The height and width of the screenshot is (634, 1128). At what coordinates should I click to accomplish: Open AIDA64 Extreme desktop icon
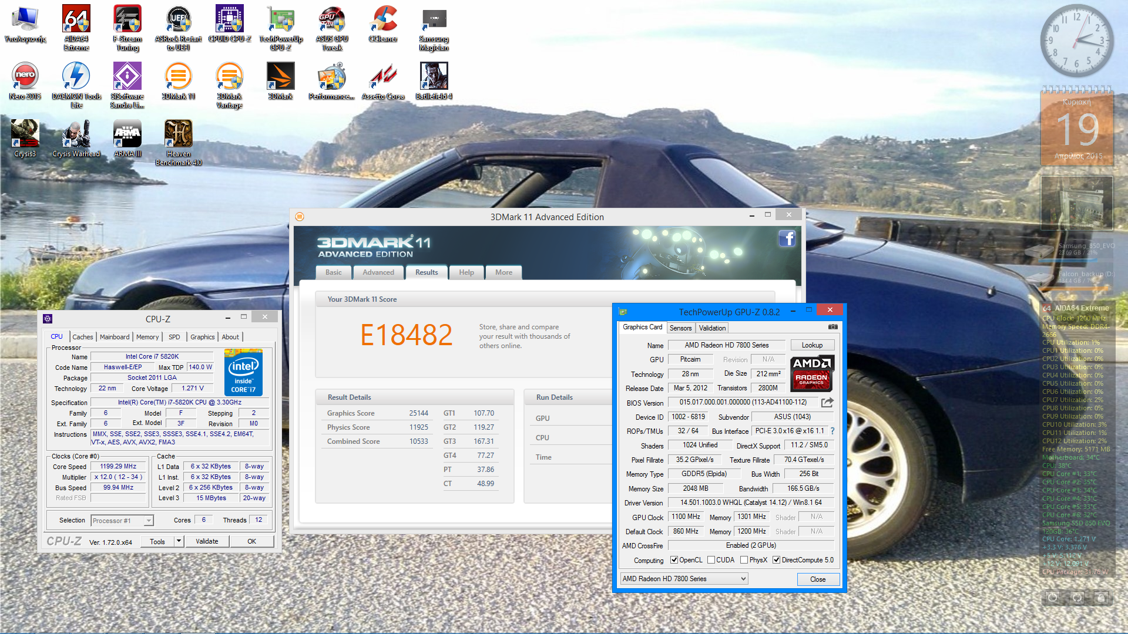click(76, 28)
